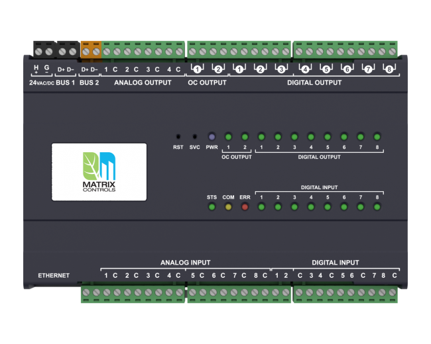
Task: Click the red ERR LED
Action: point(245,208)
